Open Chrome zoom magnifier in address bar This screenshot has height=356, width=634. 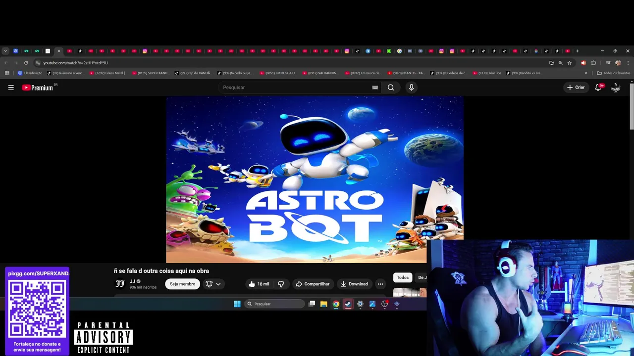click(561, 63)
